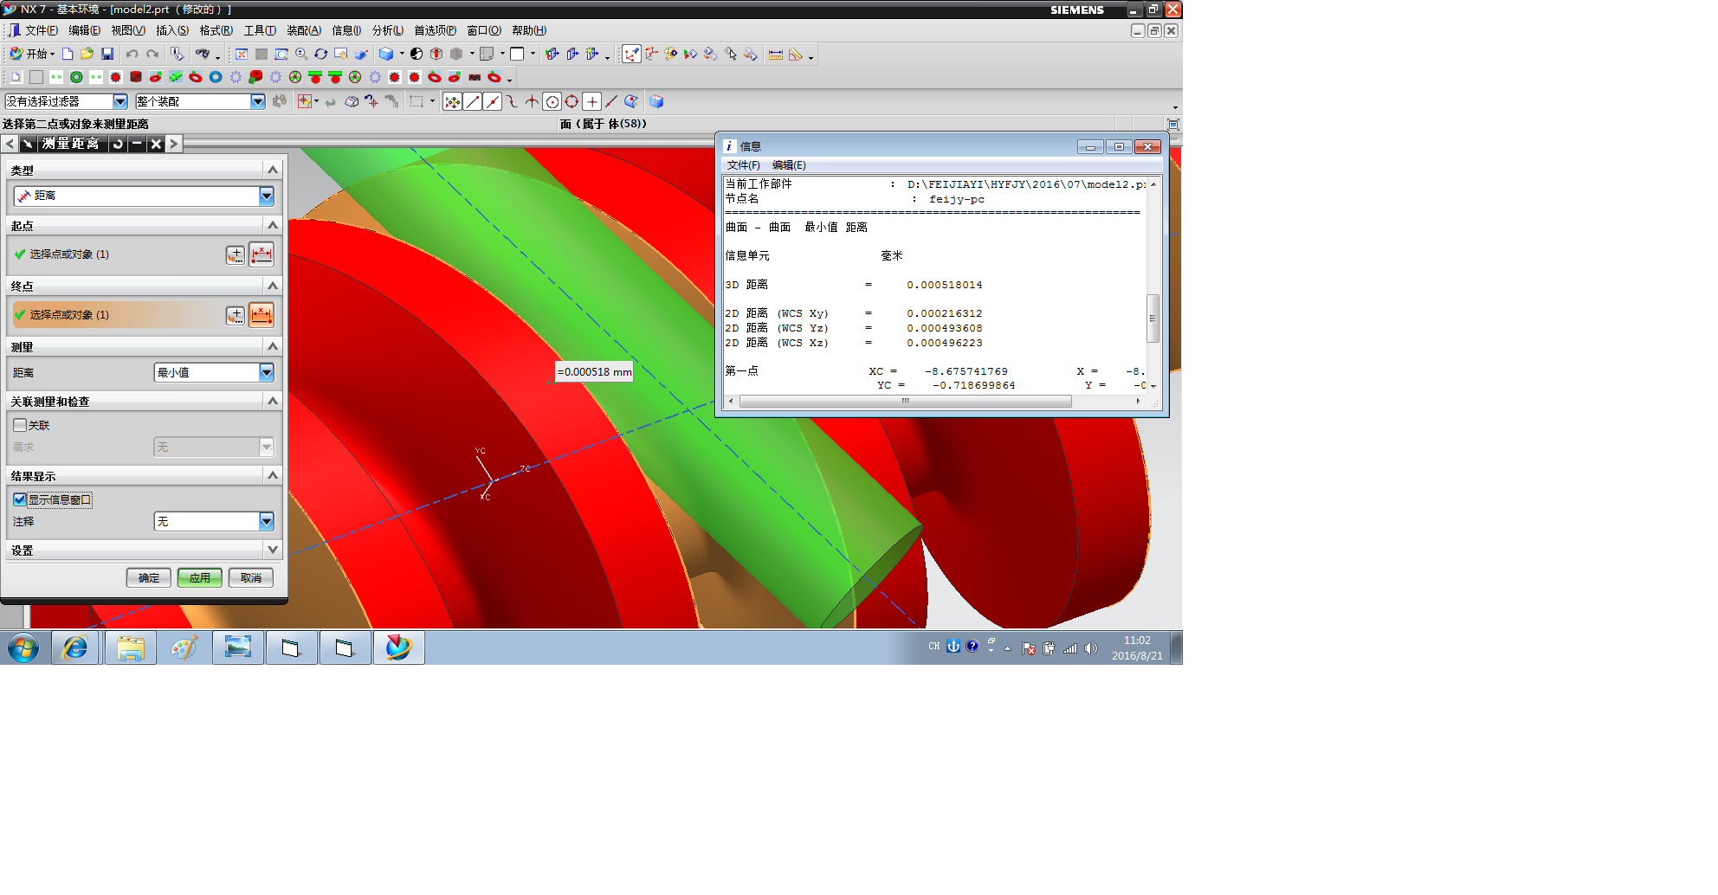Click the blue gear ring icon
This screenshot has width=1718, height=895.
216,77
